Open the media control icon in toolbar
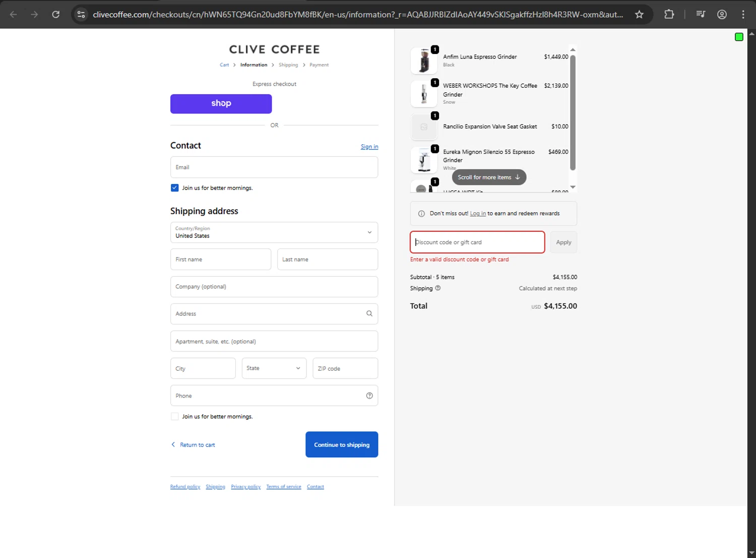The image size is (756, 558). coord(701,14)
